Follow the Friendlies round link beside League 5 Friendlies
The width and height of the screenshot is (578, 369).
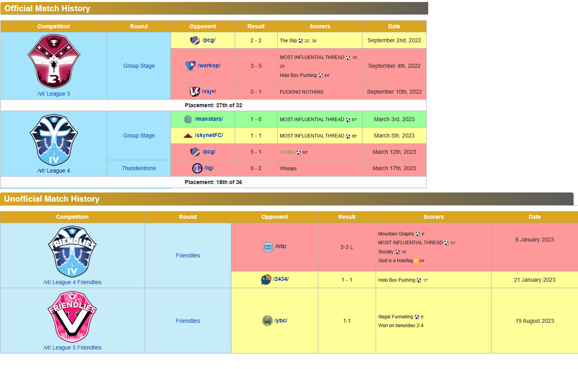pos(188,321)
